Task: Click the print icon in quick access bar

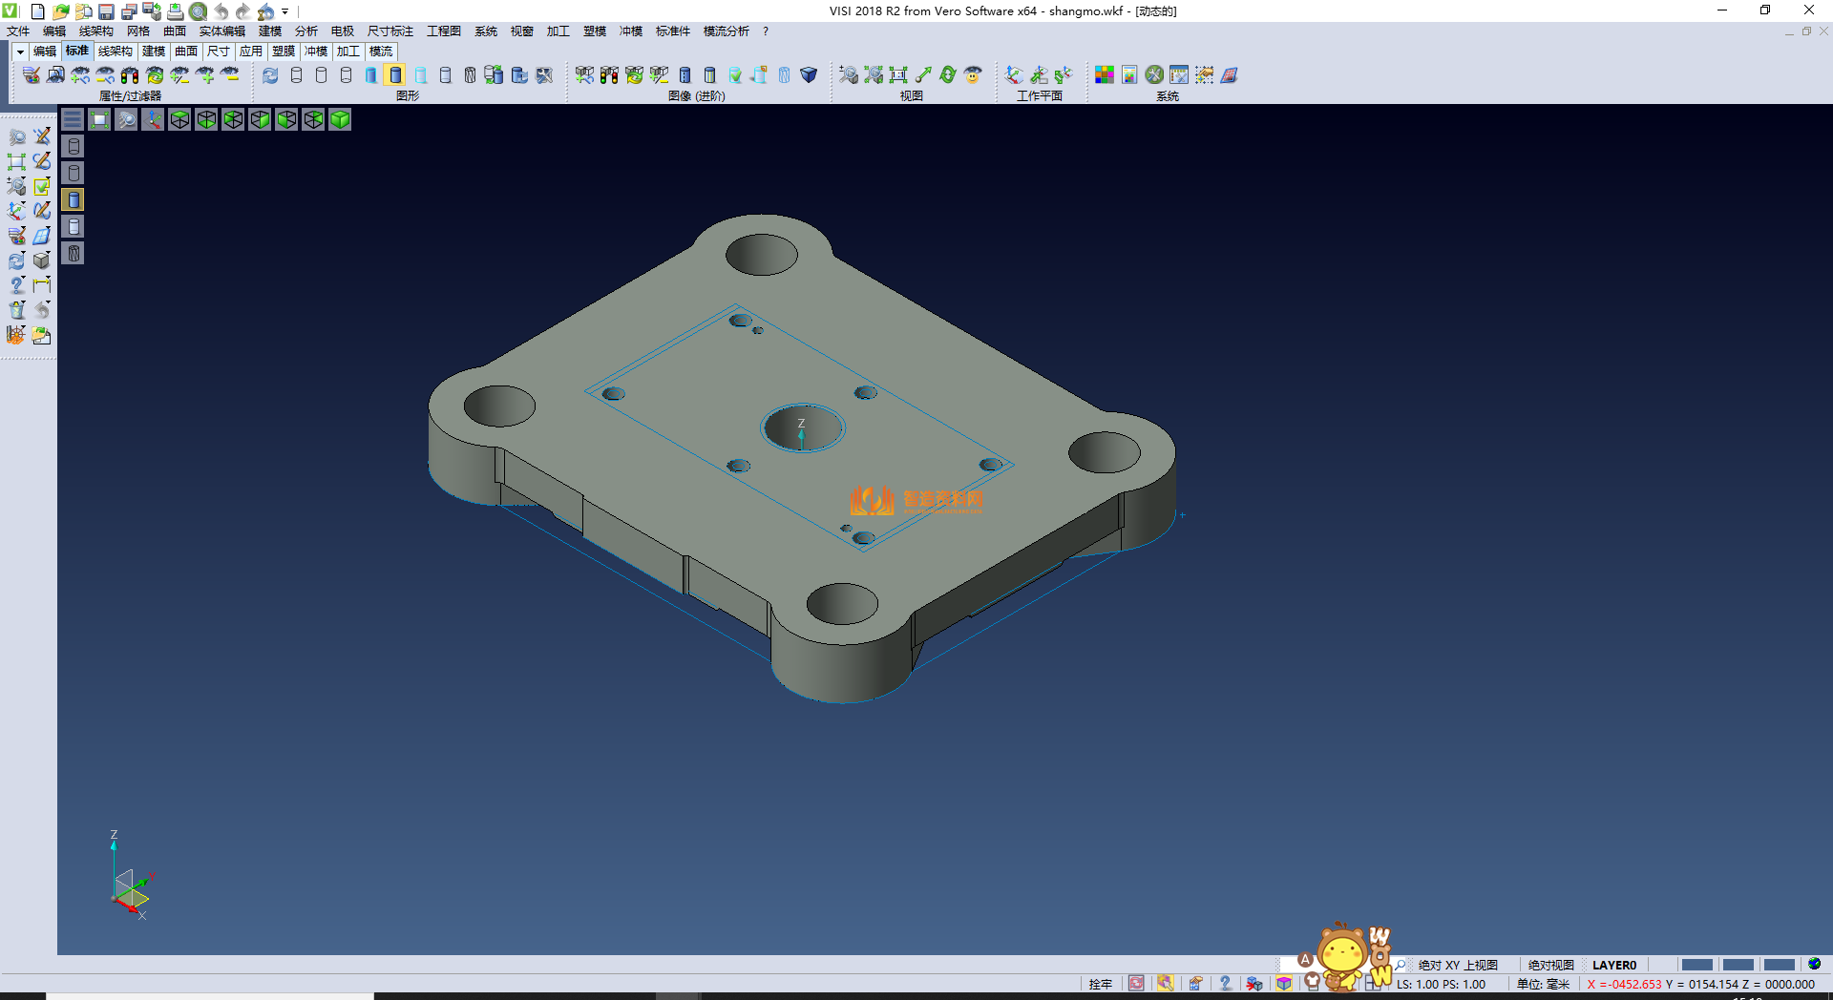Action: coord(176,11)
